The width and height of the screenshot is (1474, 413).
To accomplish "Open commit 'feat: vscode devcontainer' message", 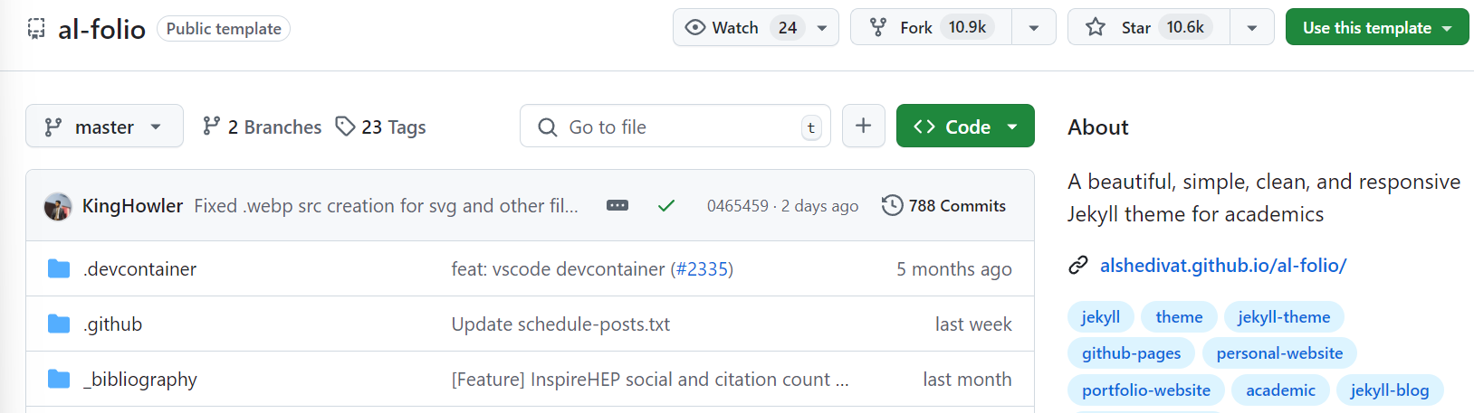I will click(x=558, y=269).
